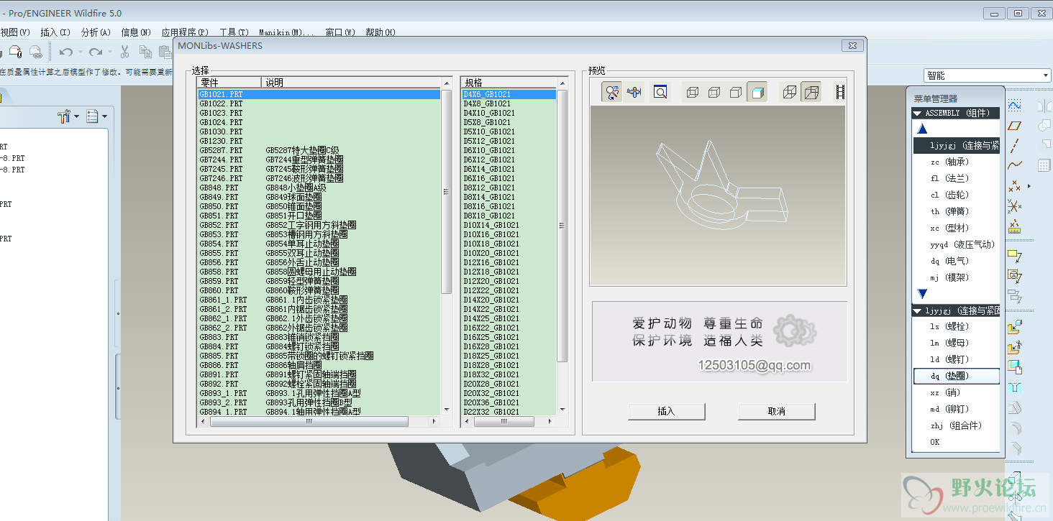Click the sketch tool icon on right toolbar

[x=1015, y=105]
